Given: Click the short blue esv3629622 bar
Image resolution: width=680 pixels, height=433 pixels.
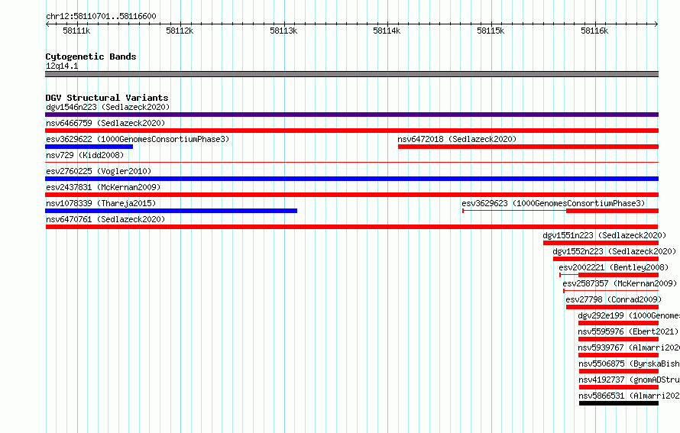Looking at the screenshot, I should (x=89, y=147).
